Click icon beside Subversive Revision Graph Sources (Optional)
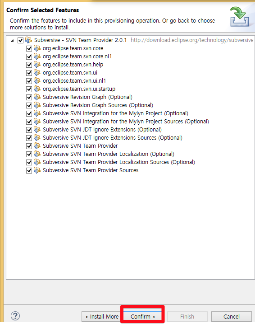Screen dimensions: 255x324 pos(37,105)
